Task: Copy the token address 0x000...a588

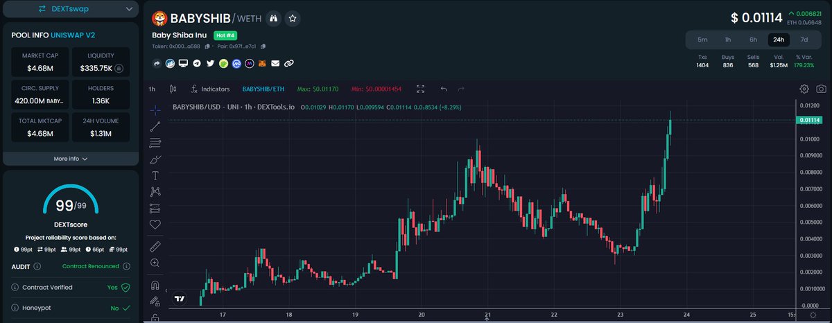Action: coord(207,46)
